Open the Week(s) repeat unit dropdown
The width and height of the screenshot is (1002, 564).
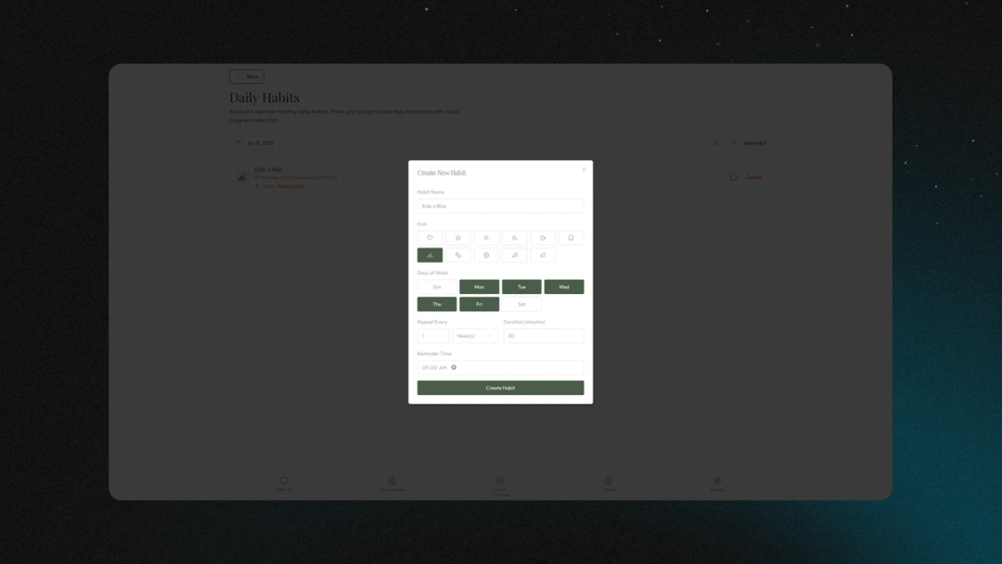click(x=475, y=336)
